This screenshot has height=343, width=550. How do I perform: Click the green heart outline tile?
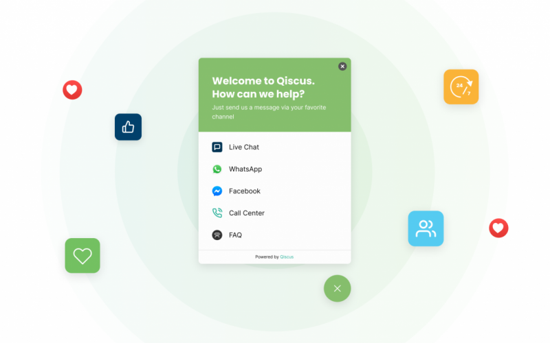click(82, 256)
